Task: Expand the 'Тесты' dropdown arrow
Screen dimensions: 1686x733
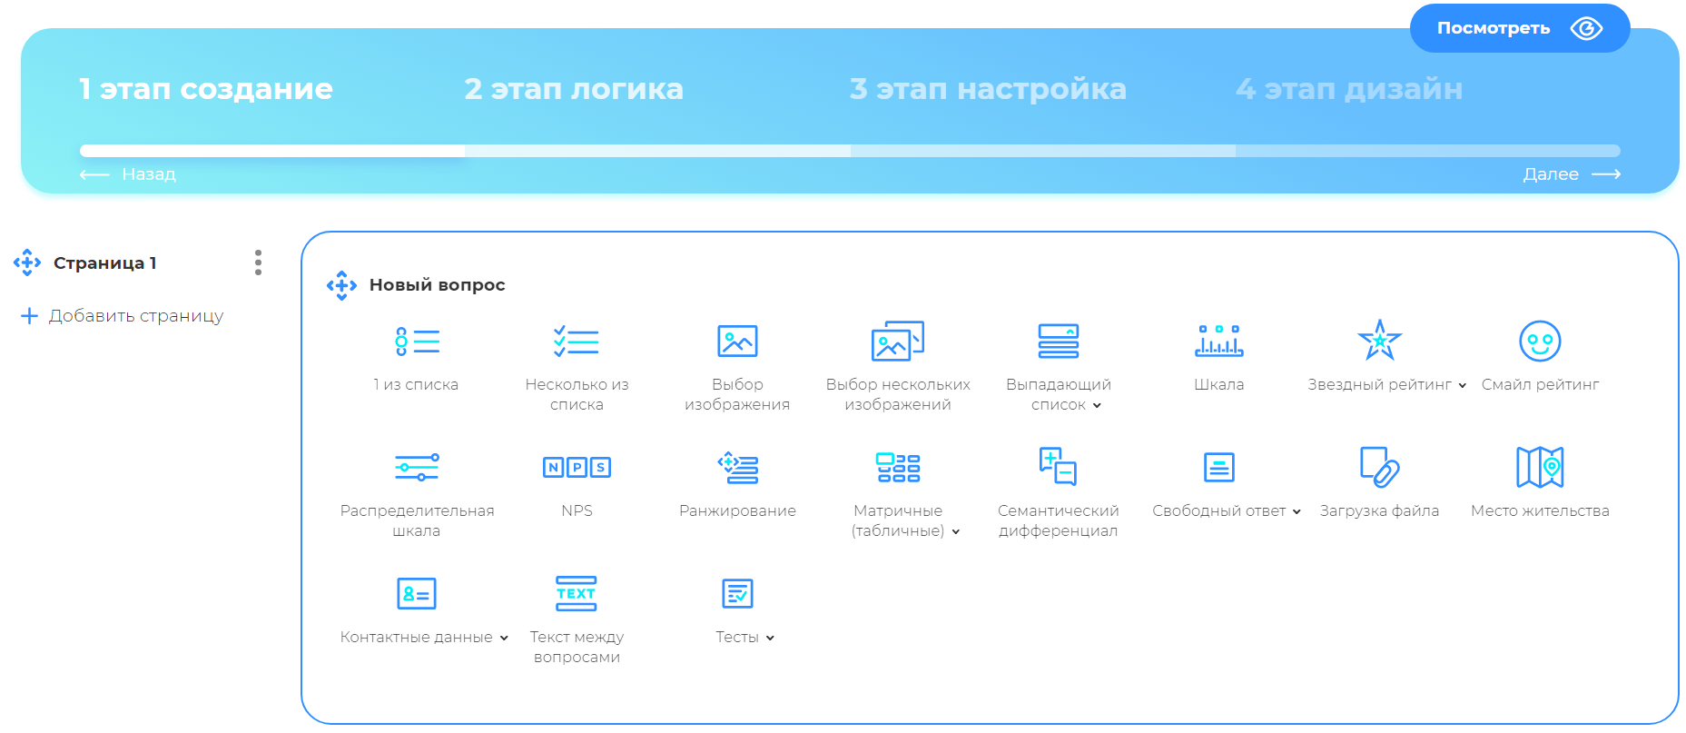Action: [770, 639]
